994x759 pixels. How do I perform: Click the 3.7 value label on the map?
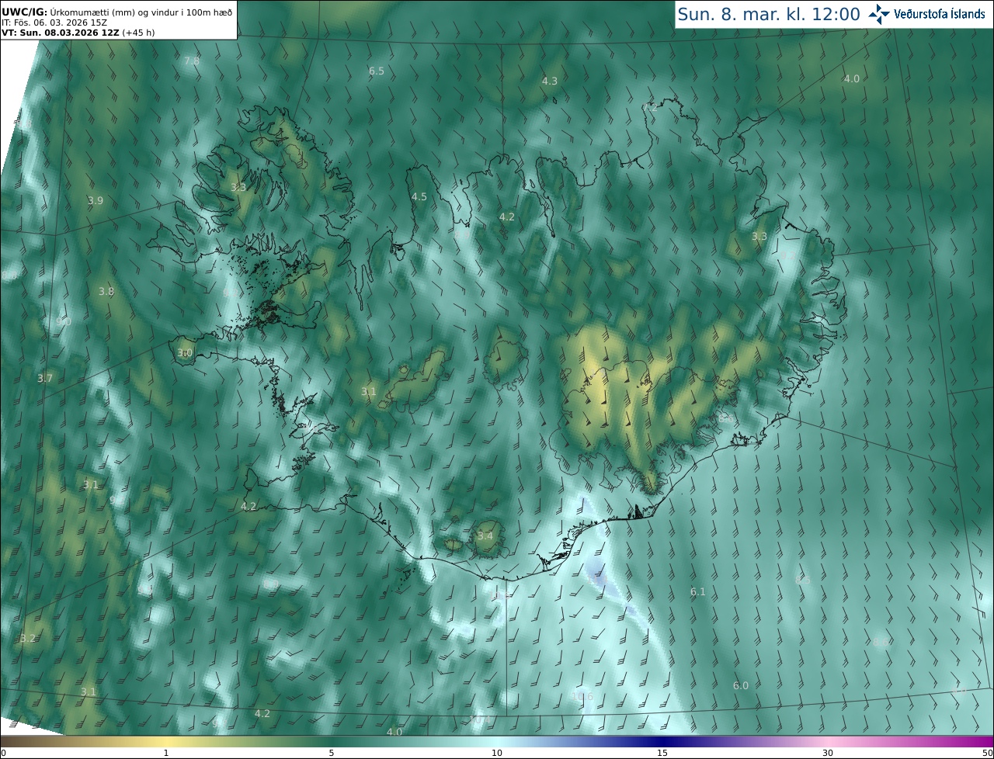click(x=45, y=378)
